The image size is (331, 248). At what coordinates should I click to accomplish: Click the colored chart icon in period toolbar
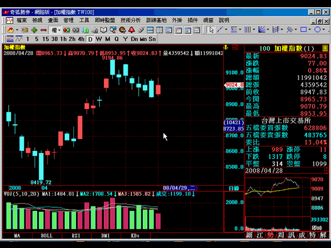(x=10, y=39)
